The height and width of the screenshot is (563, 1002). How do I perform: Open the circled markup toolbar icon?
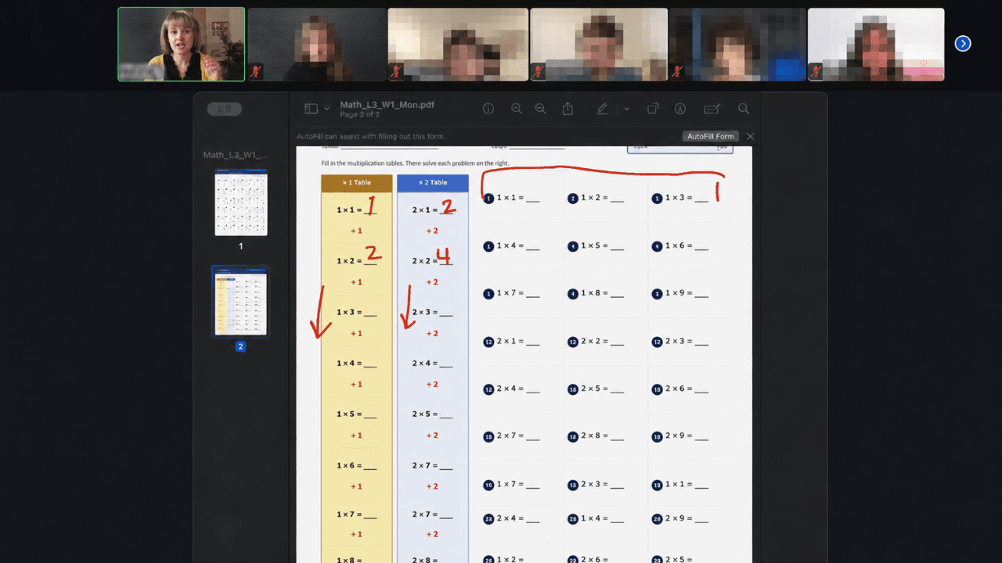(x=680, y=109)
